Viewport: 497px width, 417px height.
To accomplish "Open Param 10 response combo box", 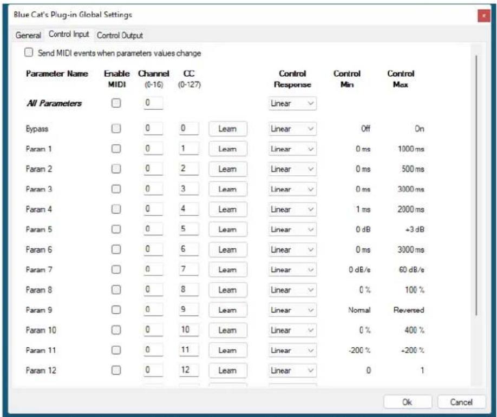I will tap(292, 330).
